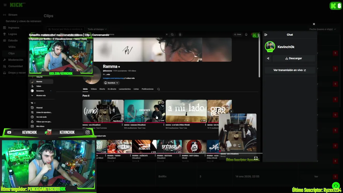The width and height of the screenshot is (343, 193).
Task: Download the clip with Descargar
Action: (x=293, y=58)
